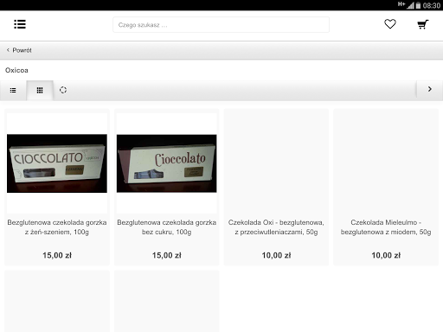The image size is (443, 332).
Task: Open Czekolada Mieleulmo z miodem title
Action: tap(386, 227)
